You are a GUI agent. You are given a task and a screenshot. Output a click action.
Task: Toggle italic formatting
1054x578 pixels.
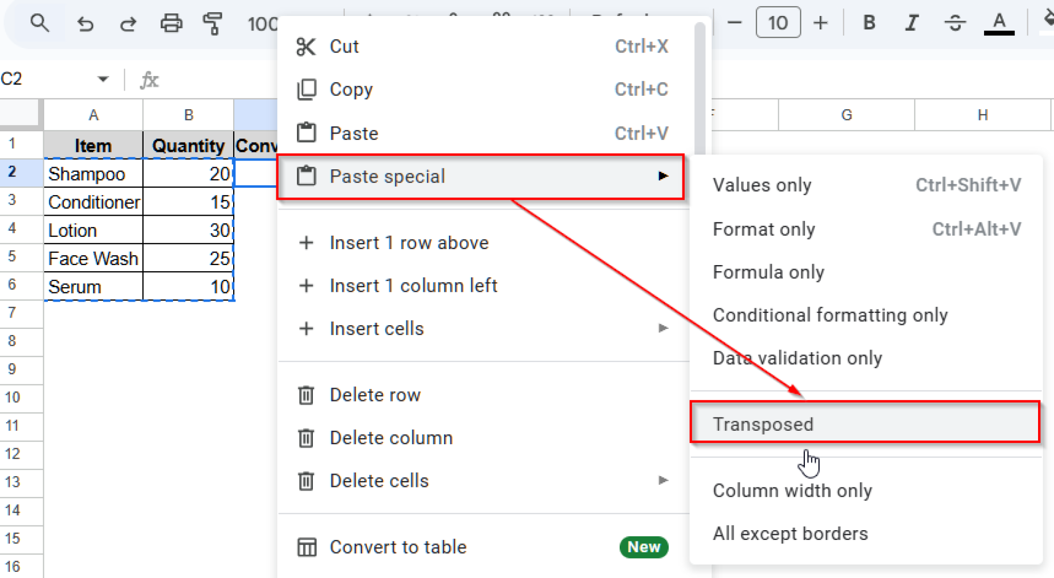click(911, 22)
